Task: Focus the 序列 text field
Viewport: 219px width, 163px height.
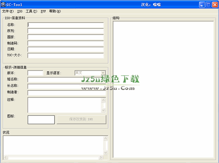Action: [x=66, y=31]
